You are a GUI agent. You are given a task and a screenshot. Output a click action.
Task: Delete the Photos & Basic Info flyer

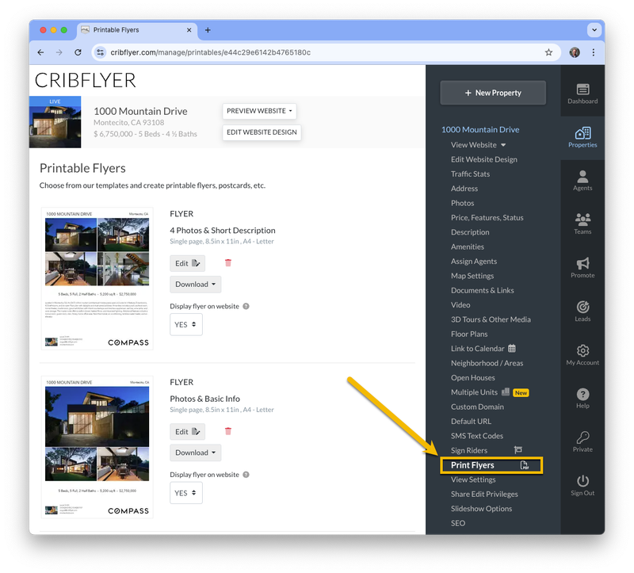click(x=228, y=431)
